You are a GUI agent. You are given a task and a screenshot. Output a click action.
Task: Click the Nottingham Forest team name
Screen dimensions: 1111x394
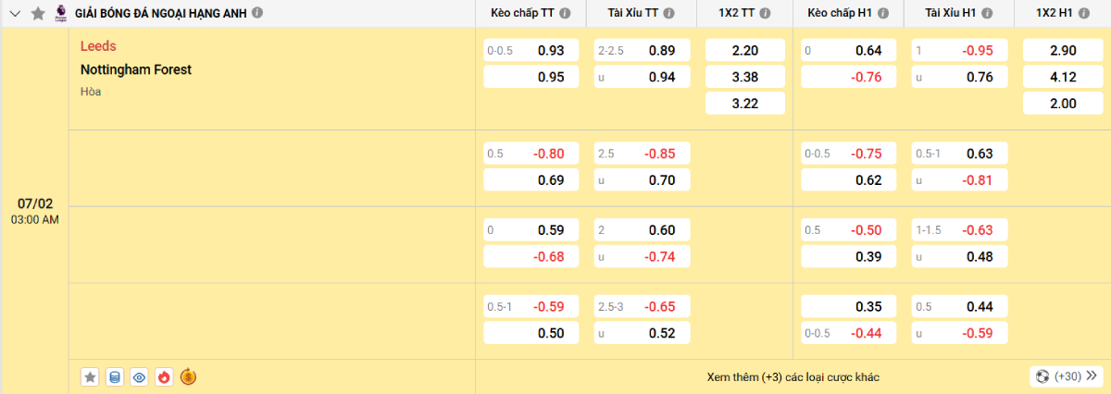(136, 69)
